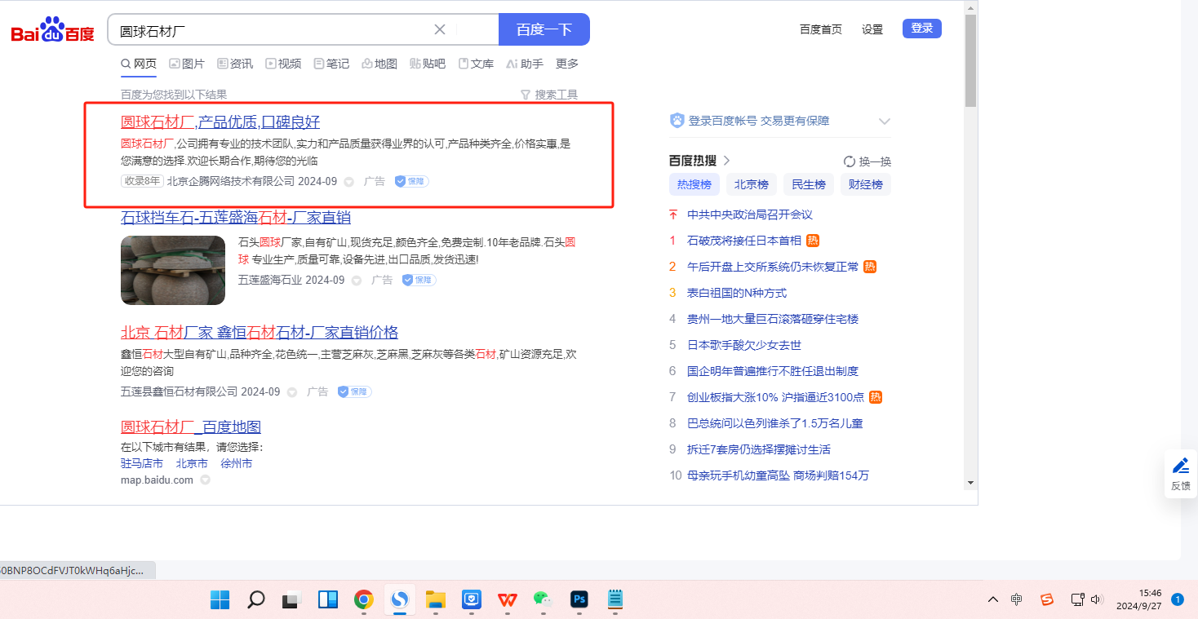Open the 石球挡车石-五莲盛海石材 result link

[236, 218]
